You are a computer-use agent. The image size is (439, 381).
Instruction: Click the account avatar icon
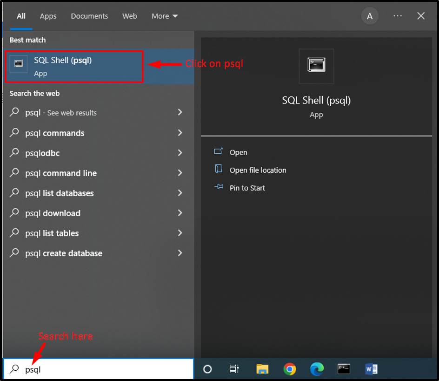click(370, 16)
